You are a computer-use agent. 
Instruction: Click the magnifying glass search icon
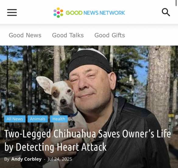(x=166, y=12)
